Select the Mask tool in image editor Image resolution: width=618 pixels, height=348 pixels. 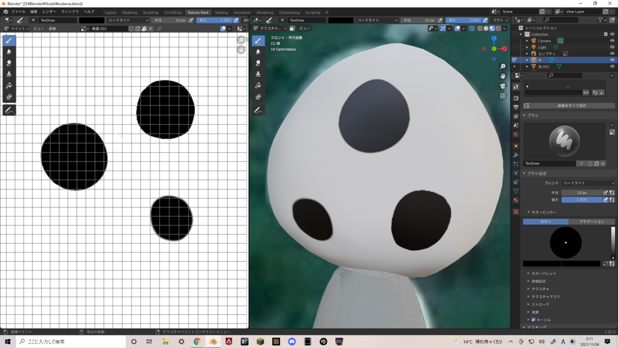pos(9,96)
